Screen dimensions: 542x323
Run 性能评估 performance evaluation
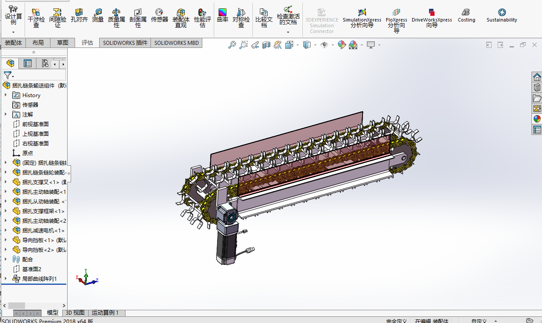coord(202,18)
